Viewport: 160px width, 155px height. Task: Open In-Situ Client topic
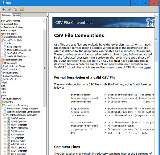[x=10, y=79]
